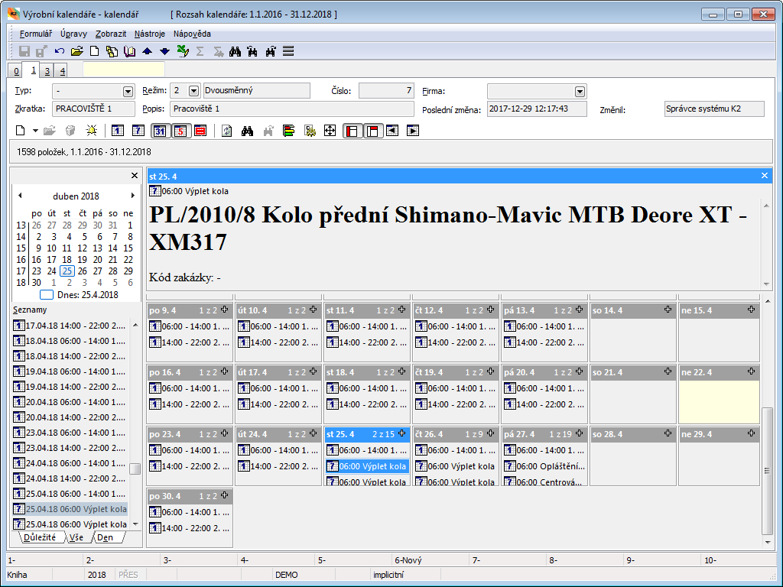
Task: Open the Firma dropdown
Action: [580, 92]
